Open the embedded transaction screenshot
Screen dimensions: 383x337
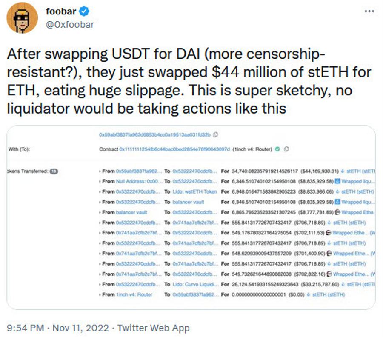click(x=191, y=217)
